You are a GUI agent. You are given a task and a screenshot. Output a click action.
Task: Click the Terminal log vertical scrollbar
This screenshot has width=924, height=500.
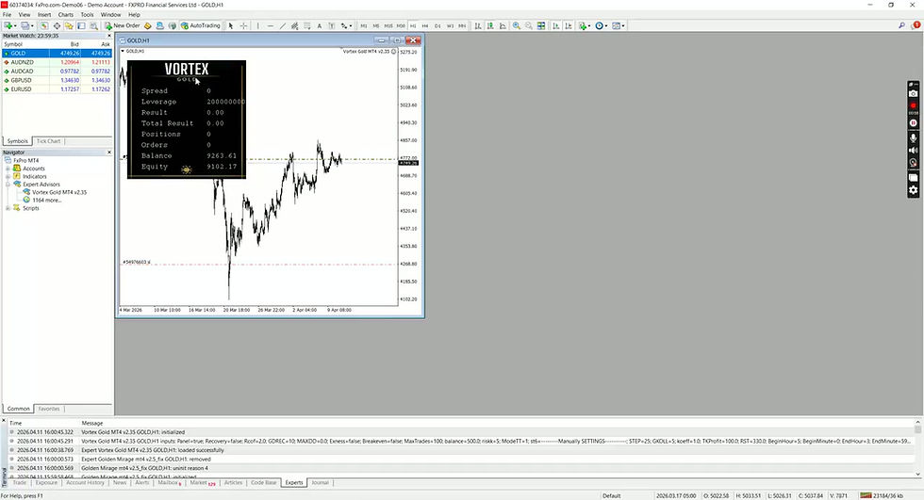pos(917,448)
